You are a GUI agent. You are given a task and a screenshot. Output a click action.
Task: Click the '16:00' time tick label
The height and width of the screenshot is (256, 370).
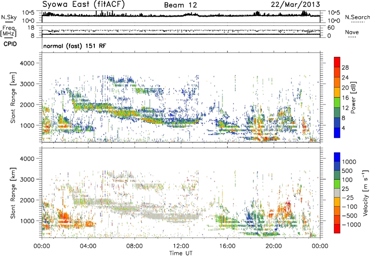click(227, 246)
